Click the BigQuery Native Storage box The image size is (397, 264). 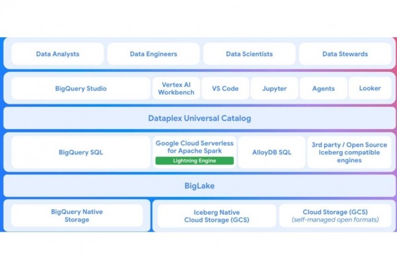click(77, 215)
